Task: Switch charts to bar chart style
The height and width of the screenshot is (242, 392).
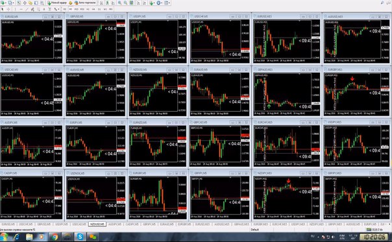Action: pos(101,3)
